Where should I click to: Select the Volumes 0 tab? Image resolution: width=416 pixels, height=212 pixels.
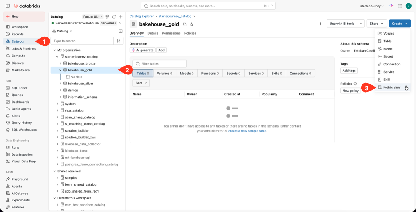click(x=165, y=73)
